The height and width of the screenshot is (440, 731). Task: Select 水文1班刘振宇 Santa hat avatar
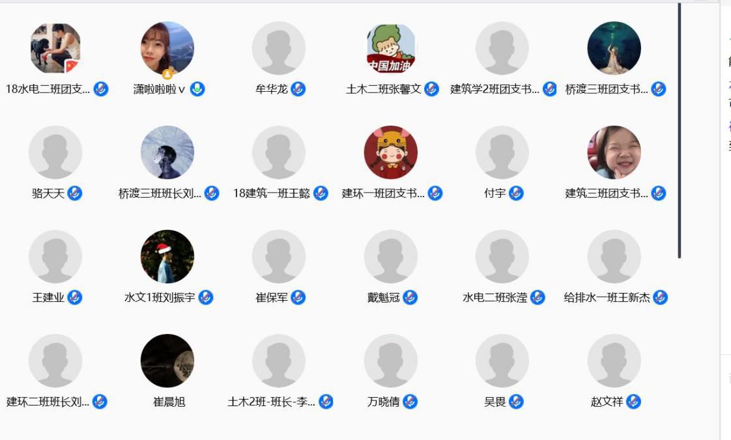167,256
